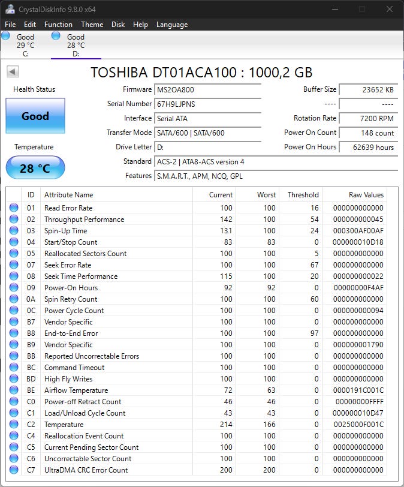Click the status orb for Temperature attribute
This screenshot has width=404, height=487.
click(14, 425)
